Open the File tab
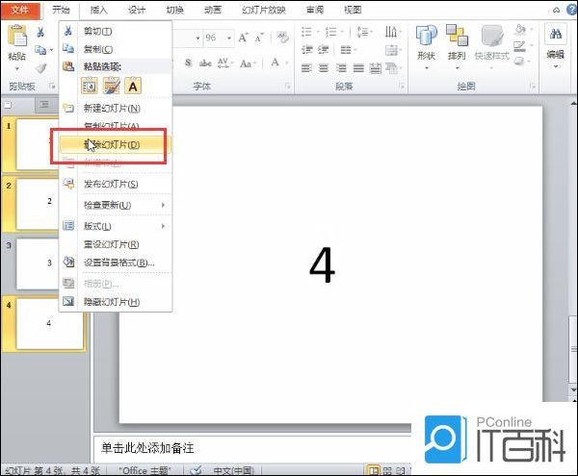 20,10
